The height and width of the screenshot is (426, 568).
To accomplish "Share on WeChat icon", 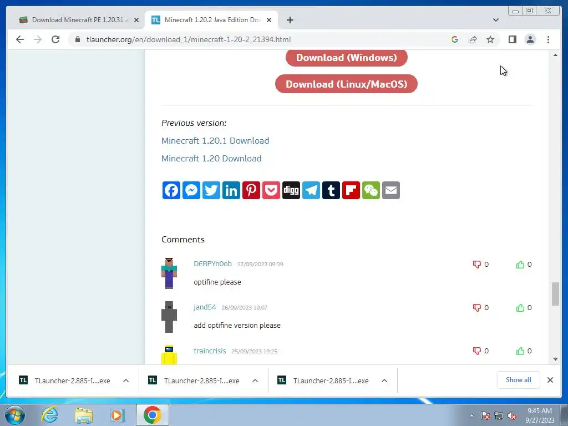I will click(371, 190).
